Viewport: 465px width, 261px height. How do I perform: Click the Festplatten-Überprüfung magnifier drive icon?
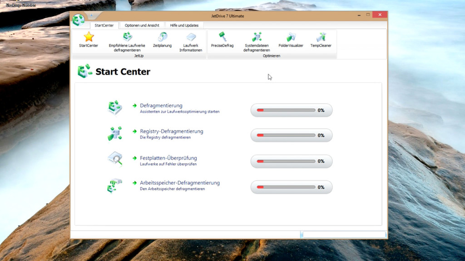point(114,159)
